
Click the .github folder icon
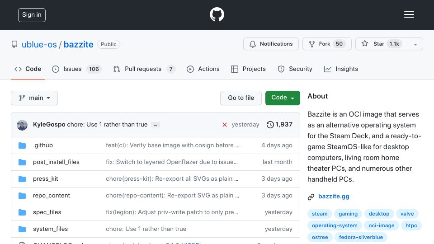(x=22, y=145)
